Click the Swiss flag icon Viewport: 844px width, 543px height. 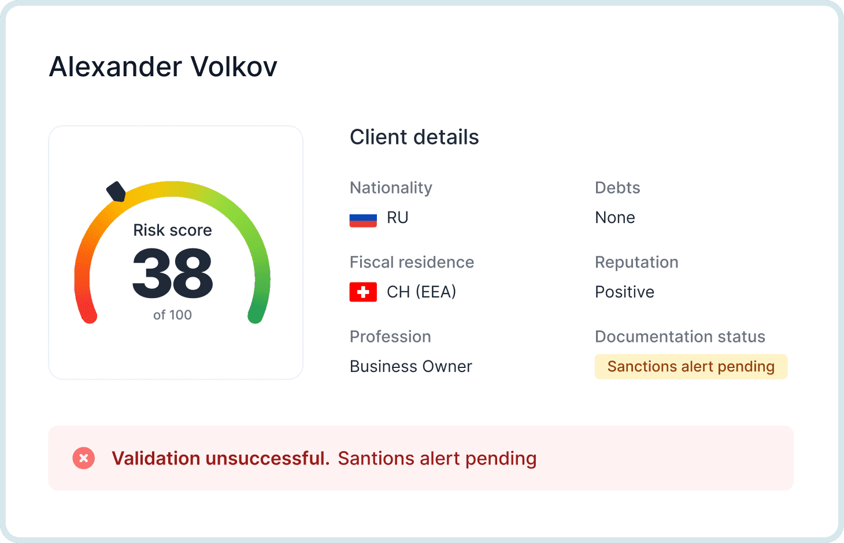[x=363, y=292]
